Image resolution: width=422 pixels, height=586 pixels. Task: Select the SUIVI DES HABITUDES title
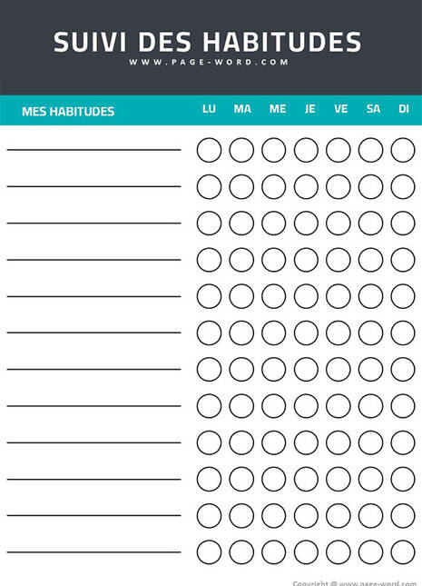pyautogui.click(x=208, y=42)
